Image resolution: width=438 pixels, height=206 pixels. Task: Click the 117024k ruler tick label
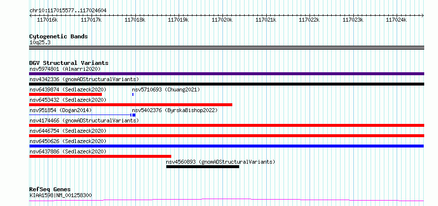click(x=396, y=20)
